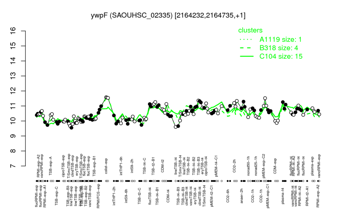
Task: Click the 'colist-exp' x-axis label
Action: 106,166
